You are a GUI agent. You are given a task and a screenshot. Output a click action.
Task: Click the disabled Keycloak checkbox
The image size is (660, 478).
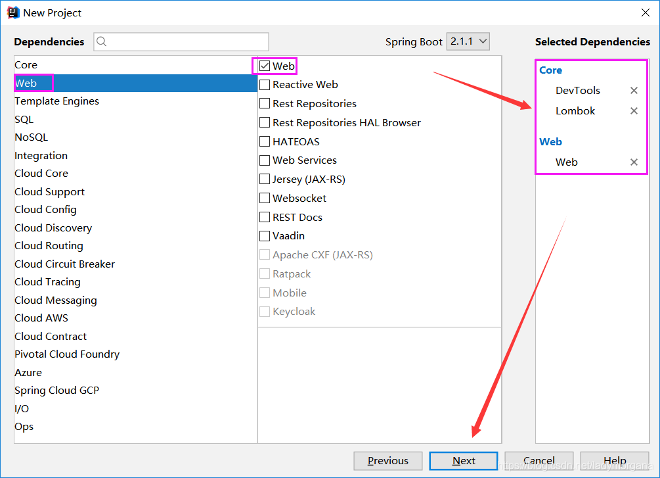coord(265,312)
